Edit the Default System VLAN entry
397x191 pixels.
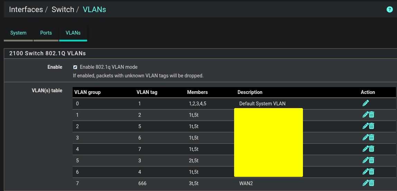click(366, 103)
